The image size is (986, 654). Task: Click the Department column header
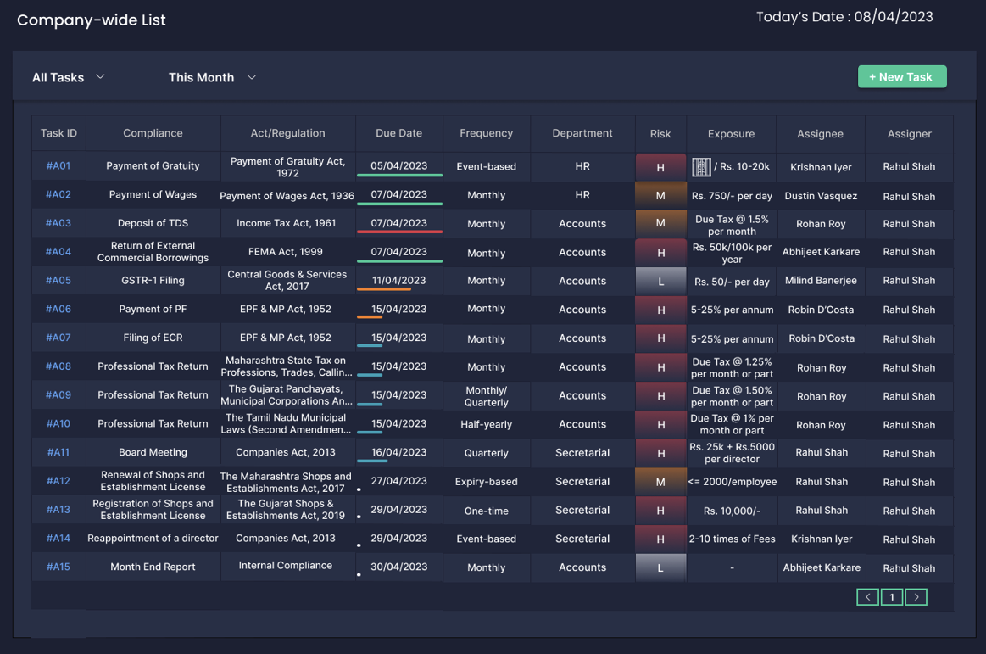pos(582,133)
